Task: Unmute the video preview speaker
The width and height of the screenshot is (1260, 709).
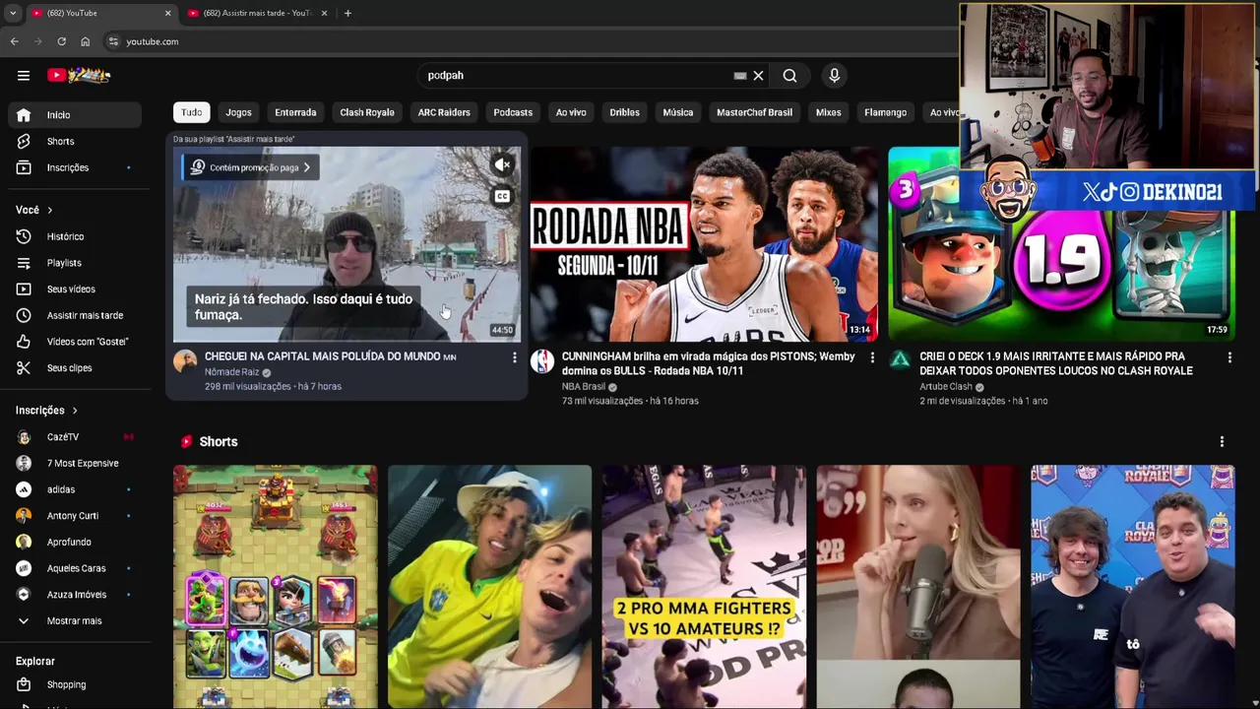Action: tap(502, 165)
